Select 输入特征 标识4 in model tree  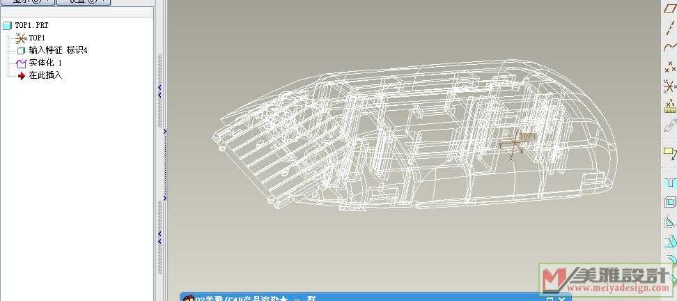tap(59, 51)
